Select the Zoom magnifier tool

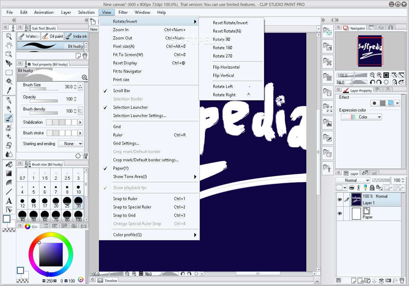point(9,36)
